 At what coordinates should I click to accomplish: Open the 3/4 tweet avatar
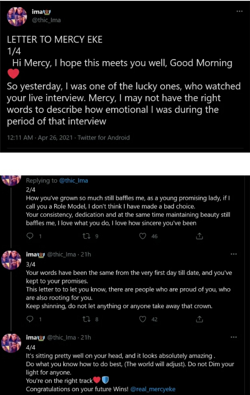click(x=12, y=260)
